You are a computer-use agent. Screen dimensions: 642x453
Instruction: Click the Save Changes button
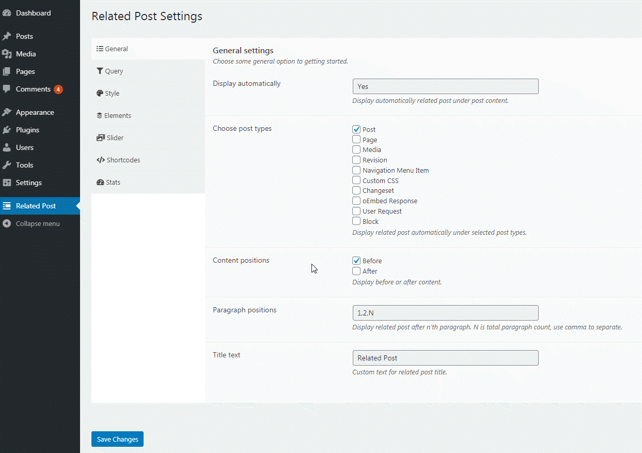click(117, 439)
